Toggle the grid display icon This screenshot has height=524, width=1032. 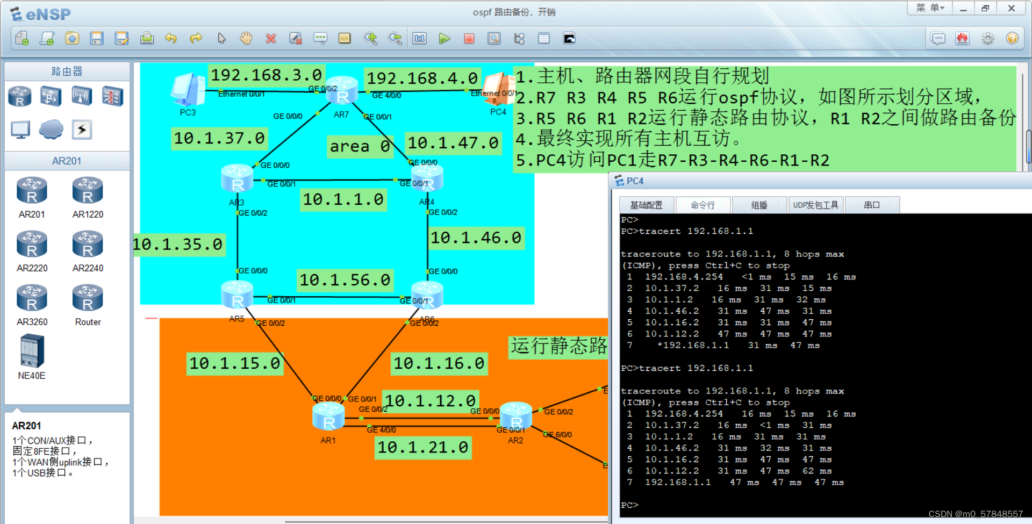coord(544,38)
